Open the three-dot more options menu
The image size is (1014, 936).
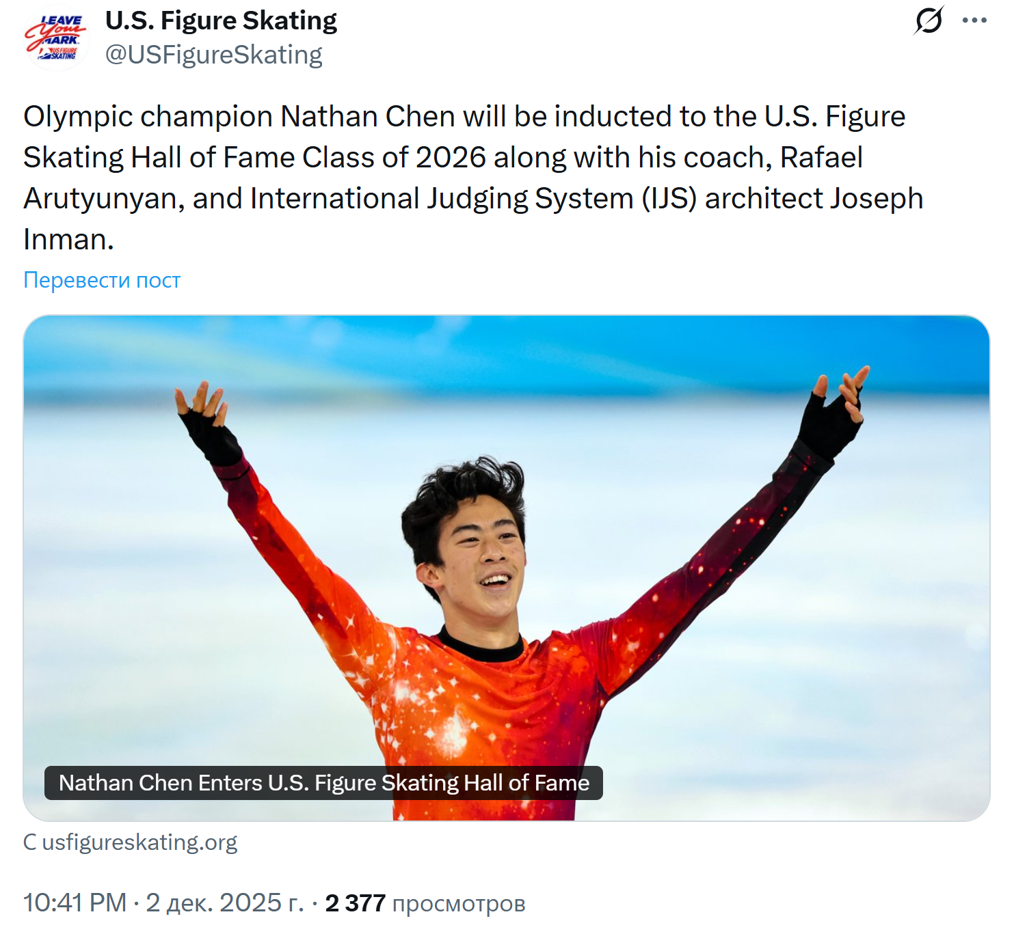tap(974, 20)
